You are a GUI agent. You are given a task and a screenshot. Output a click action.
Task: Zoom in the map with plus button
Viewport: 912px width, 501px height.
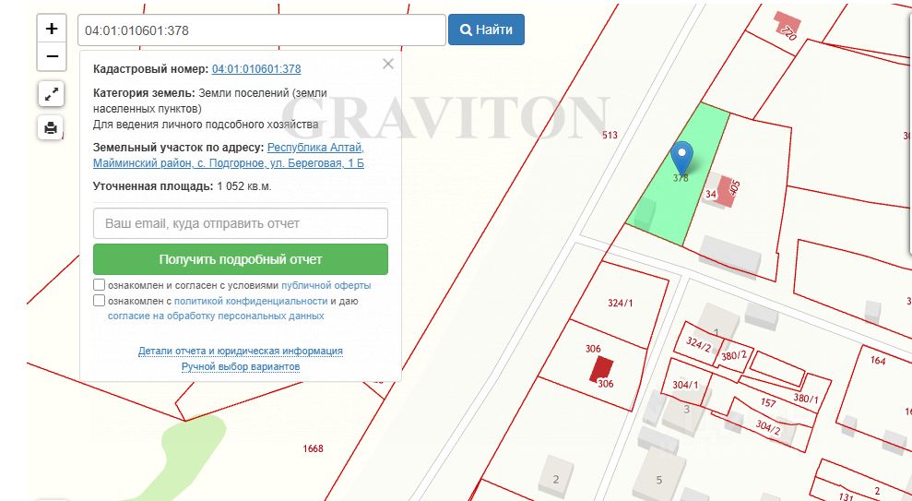(x=52, y=29)
